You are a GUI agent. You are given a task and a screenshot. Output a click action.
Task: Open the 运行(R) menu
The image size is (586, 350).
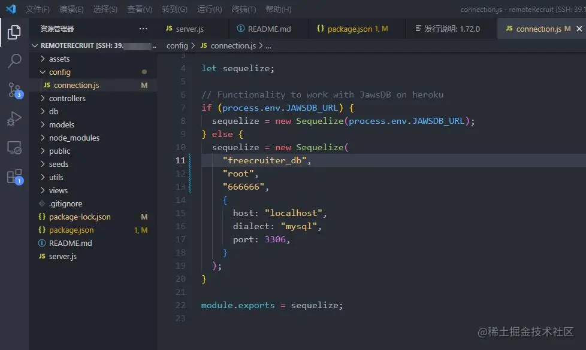click(x=209, y=9)
